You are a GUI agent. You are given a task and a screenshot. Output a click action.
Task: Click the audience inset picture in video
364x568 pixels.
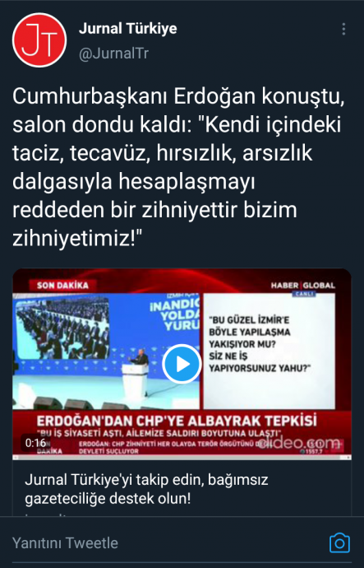click(63, 328)
